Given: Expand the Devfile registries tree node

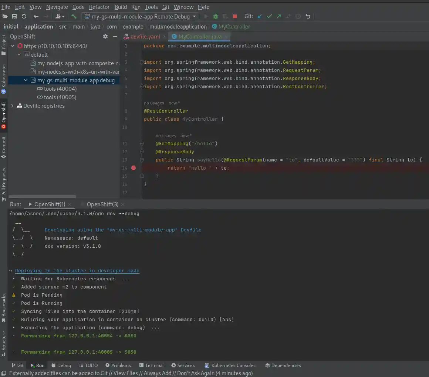Looking at the screenshot, I should 12,106.
